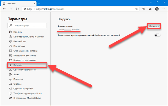Open Система settings section

tap(15, 84)
